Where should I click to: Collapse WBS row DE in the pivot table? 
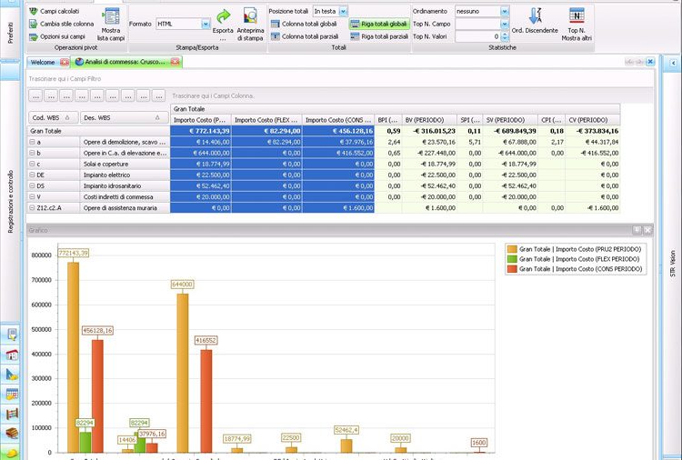click(32, 175)
